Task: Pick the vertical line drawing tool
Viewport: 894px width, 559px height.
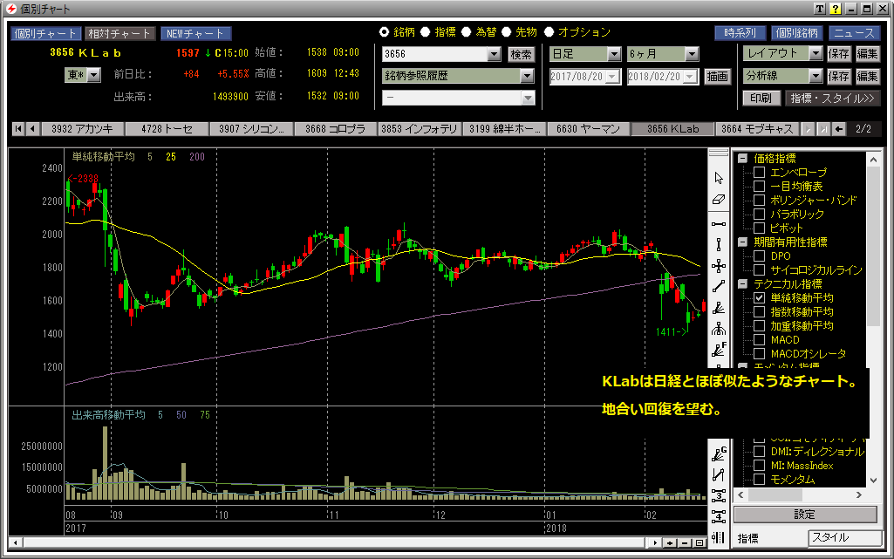Action: [719, 244]
